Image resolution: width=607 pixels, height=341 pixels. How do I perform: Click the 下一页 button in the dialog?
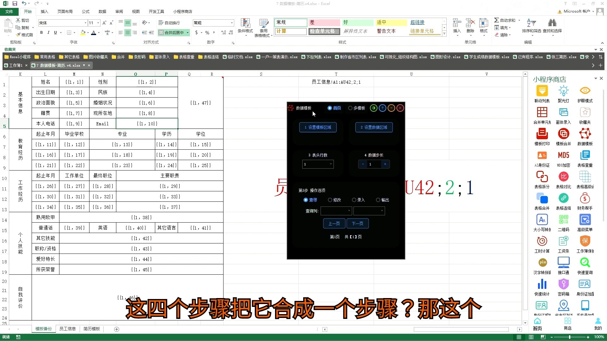358,224
